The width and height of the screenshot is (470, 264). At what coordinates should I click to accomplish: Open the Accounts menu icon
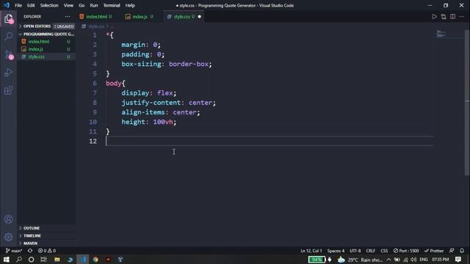pos(8,219)
